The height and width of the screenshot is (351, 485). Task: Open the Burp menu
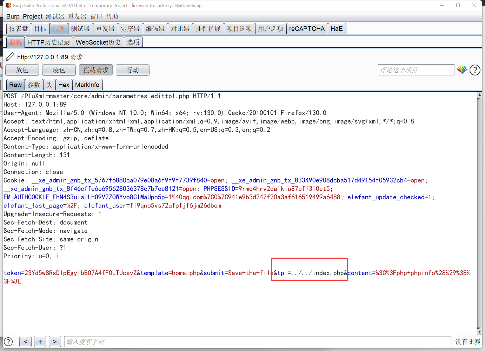13,16
